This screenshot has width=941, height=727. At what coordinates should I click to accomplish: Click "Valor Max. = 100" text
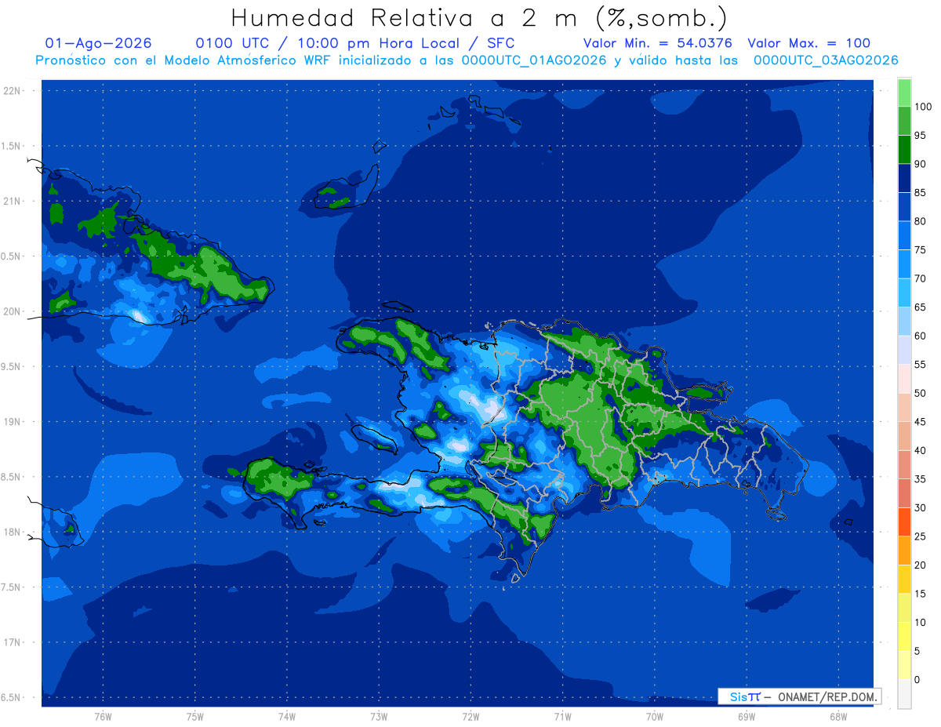809,43
